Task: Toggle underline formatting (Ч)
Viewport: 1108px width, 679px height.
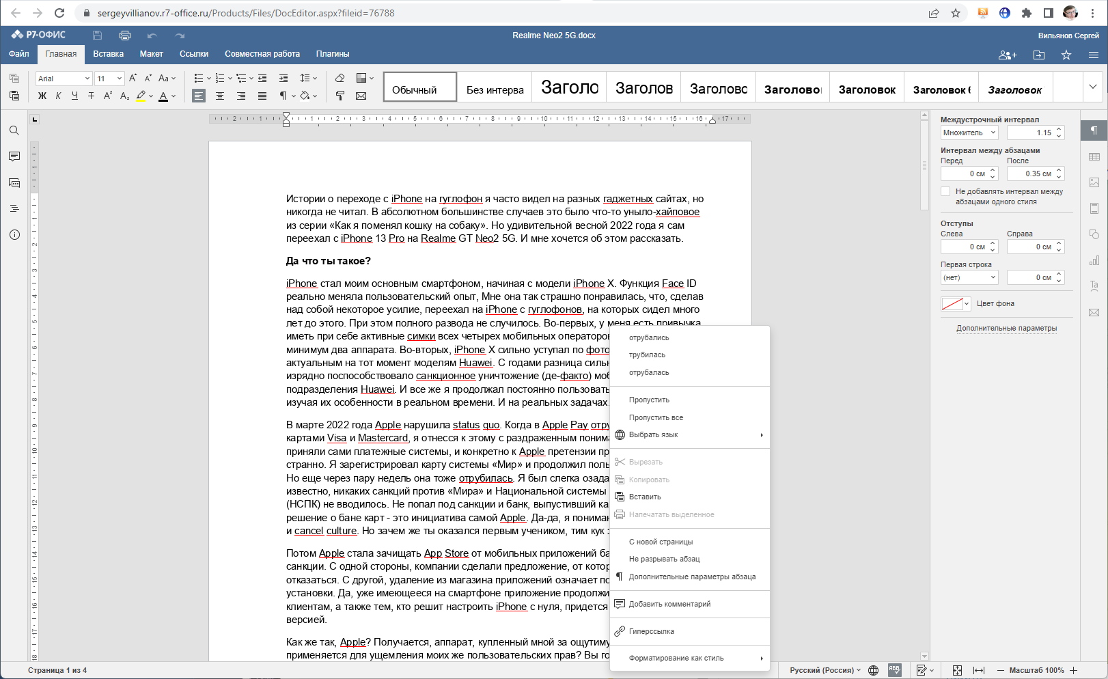Action: (x=74, y=96)
